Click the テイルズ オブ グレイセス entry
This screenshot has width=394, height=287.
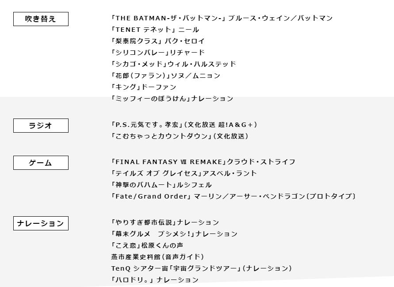coord(184,173)
